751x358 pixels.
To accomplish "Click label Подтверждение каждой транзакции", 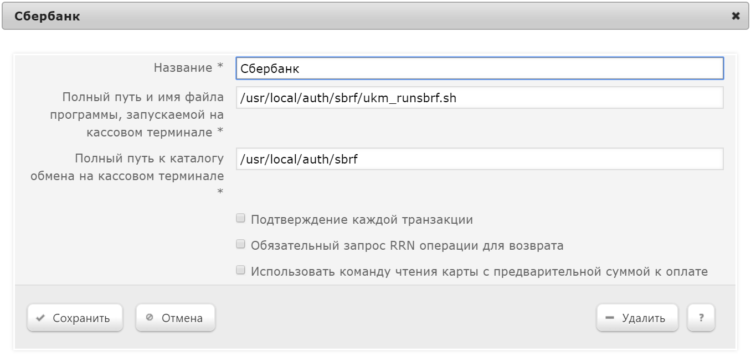I will point(362,219).
